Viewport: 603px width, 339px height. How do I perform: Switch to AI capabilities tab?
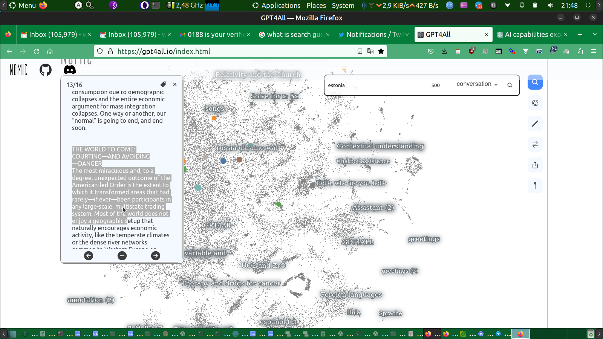tap(532, 34)
